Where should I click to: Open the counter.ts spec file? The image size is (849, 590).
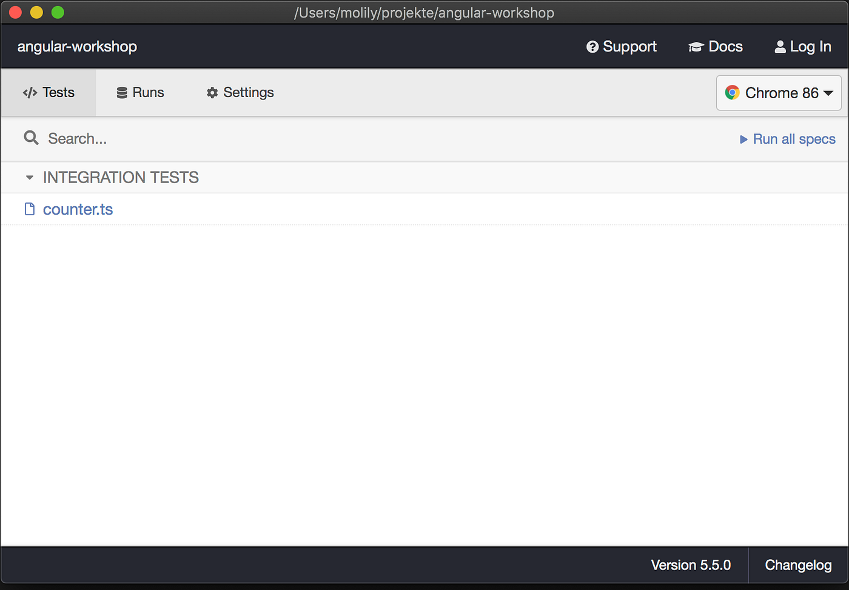pos(78,209)
